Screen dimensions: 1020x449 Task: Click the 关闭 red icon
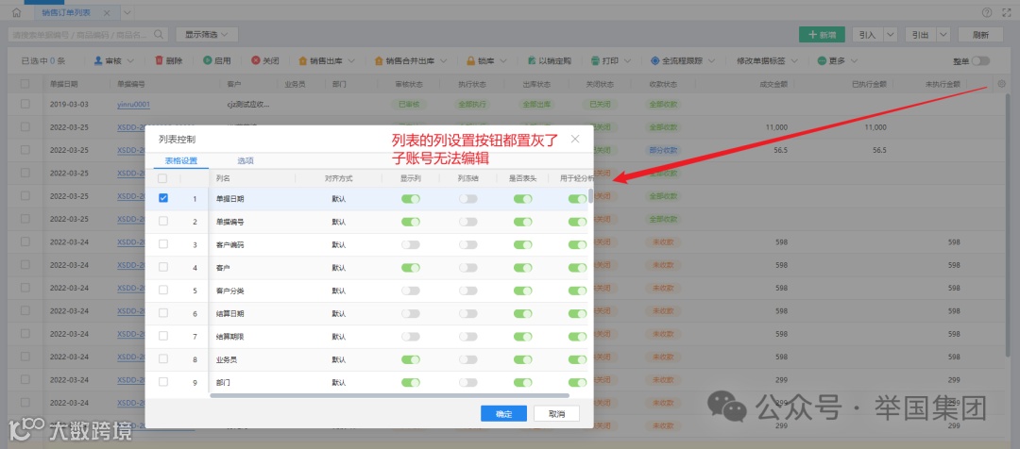click(x=256, y=60)
